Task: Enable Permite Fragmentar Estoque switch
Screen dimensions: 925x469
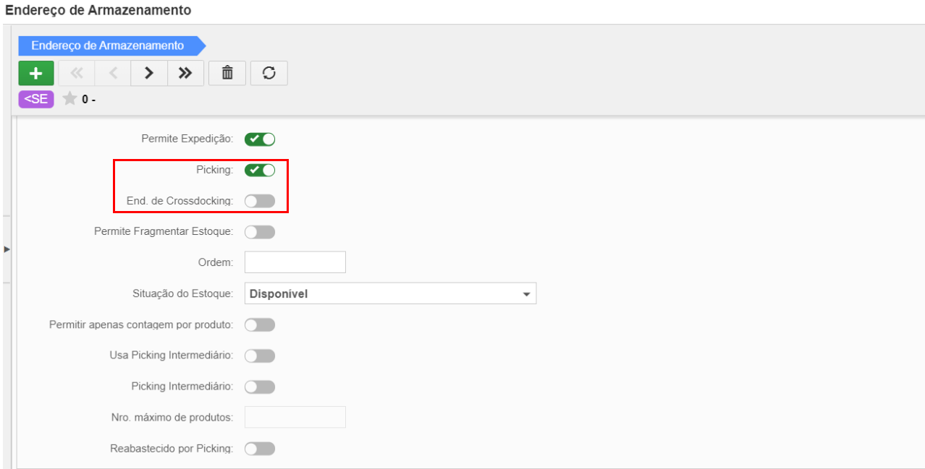Action: pos(260,232)
